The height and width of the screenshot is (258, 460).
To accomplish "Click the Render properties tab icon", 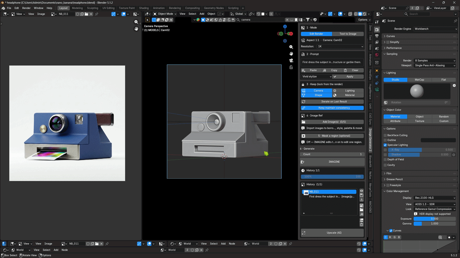I will [377, 30].
